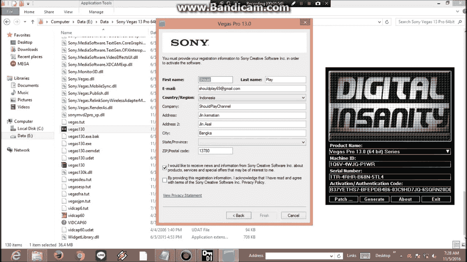Launch LINE from the taskbar

pyautogui.click(x=101, y=255)
